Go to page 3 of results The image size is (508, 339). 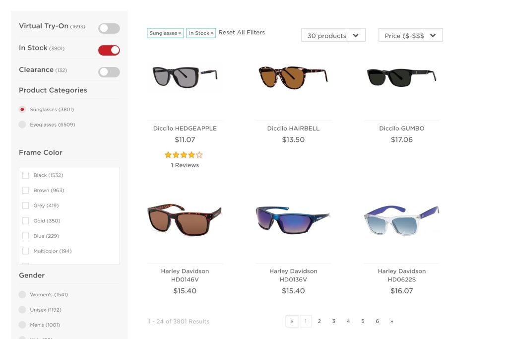(x=333, y=321)
